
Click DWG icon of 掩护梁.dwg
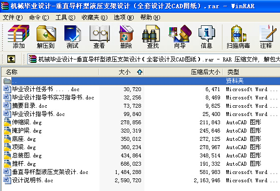pos(7,131)
